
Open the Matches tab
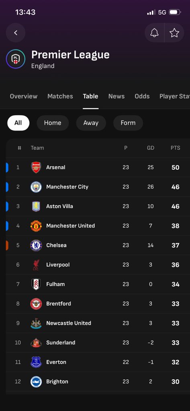click(x=60, y=96)
